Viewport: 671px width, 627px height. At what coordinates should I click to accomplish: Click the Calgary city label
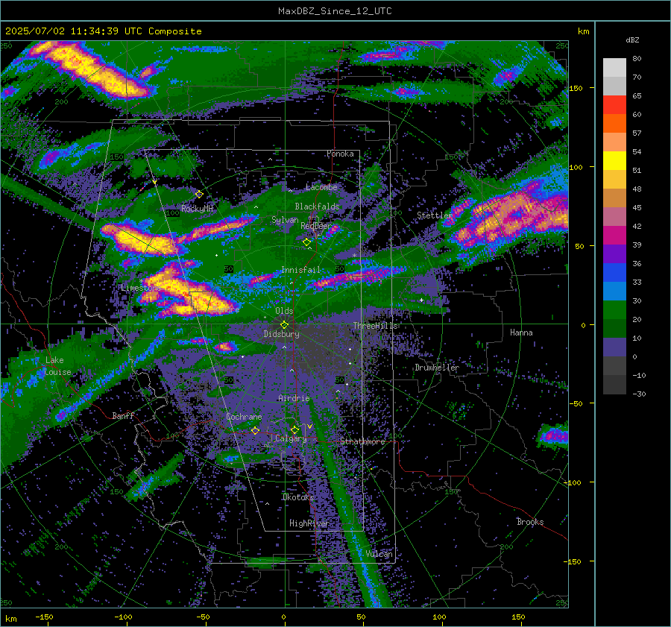(x=291, y=438)
